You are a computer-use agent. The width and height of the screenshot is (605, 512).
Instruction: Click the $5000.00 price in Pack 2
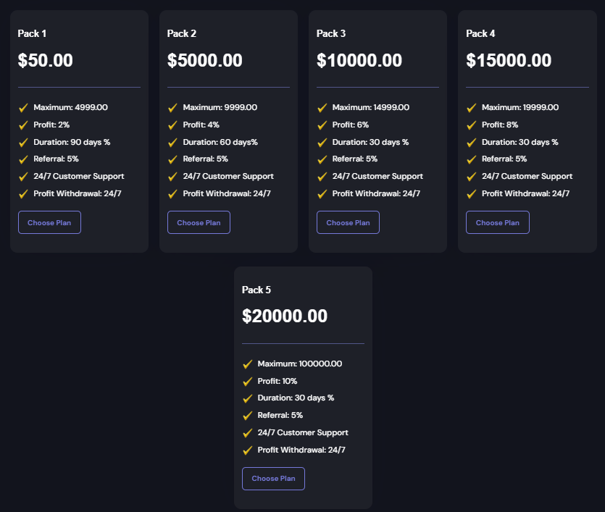pos(205,61)
